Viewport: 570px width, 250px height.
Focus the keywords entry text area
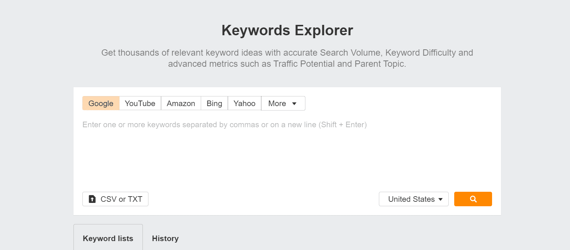pos(287,150)
